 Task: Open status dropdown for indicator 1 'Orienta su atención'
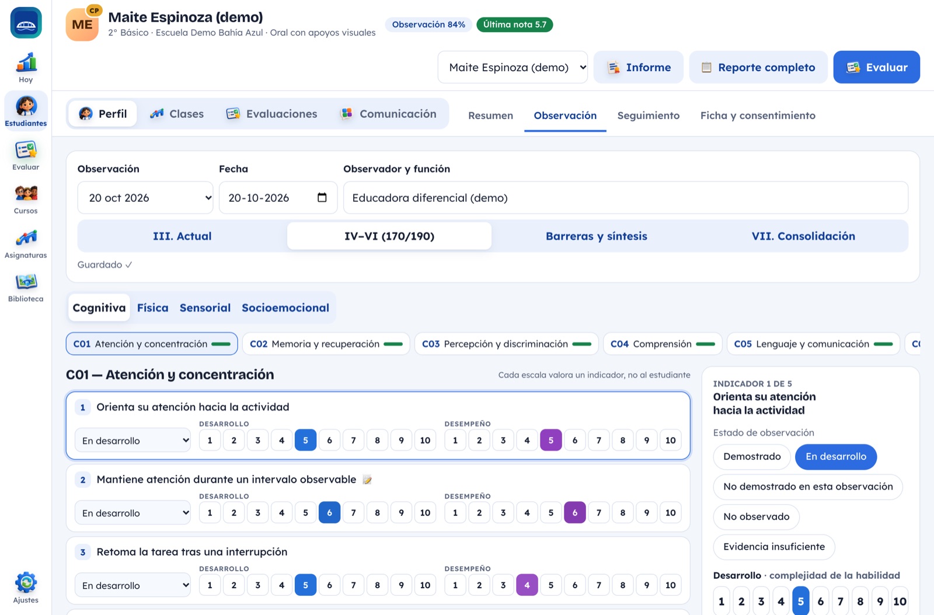click(133, 441)
